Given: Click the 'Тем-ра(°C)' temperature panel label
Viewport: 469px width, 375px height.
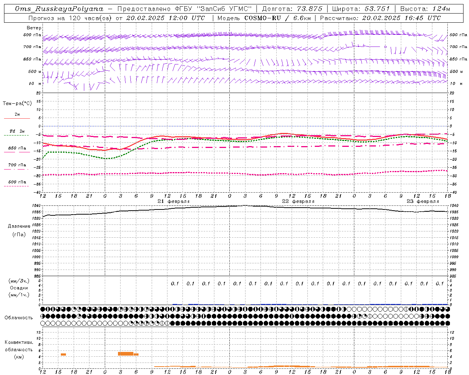Looking at the screenshot, I should pos(18,104).
